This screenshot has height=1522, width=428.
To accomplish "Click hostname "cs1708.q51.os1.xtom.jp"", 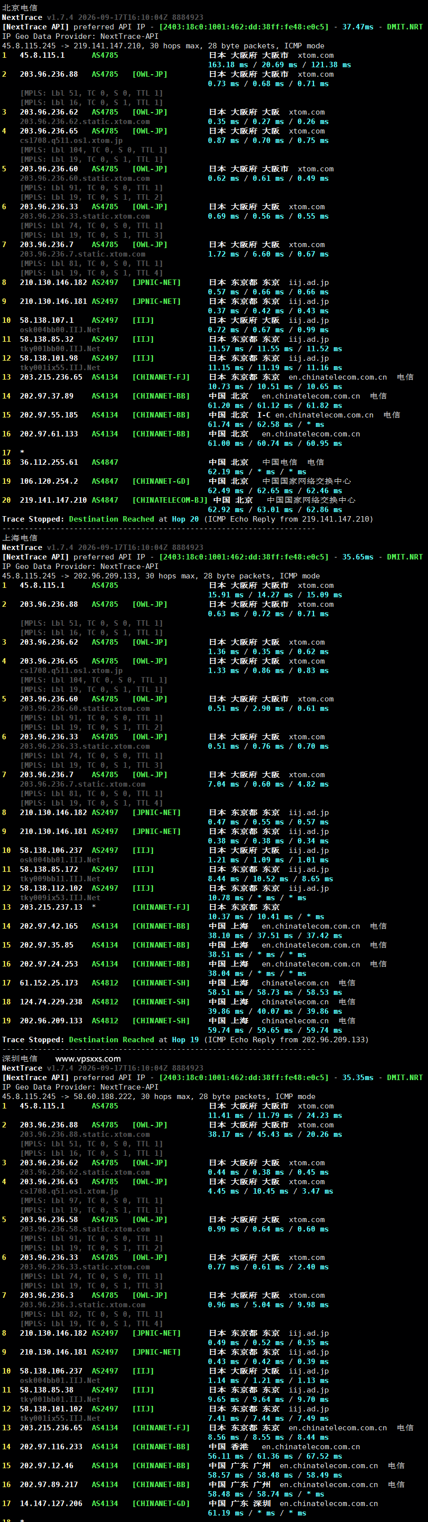I will tap(69, 1191).
